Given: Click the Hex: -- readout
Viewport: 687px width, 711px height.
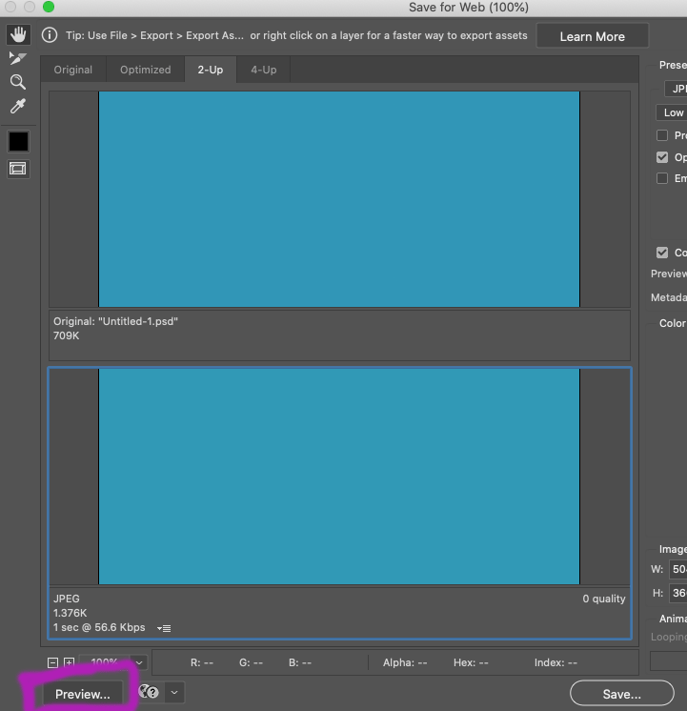Looking at the screenshot, I should tap(471, 663).
